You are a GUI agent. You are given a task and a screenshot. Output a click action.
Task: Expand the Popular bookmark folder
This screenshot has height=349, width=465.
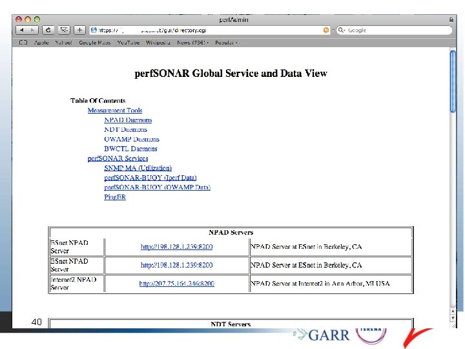pos(226,43)
